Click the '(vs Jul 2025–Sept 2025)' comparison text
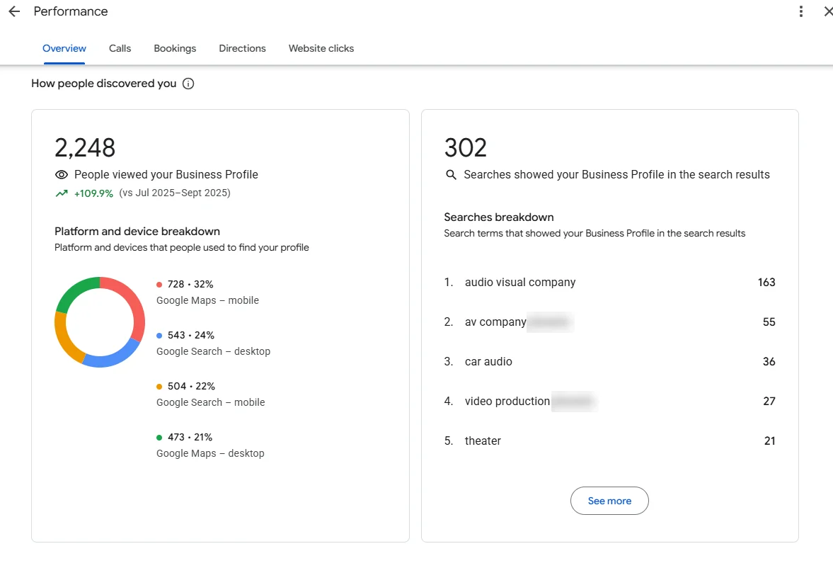The image size is (833, 568). (x=175, y=193)
